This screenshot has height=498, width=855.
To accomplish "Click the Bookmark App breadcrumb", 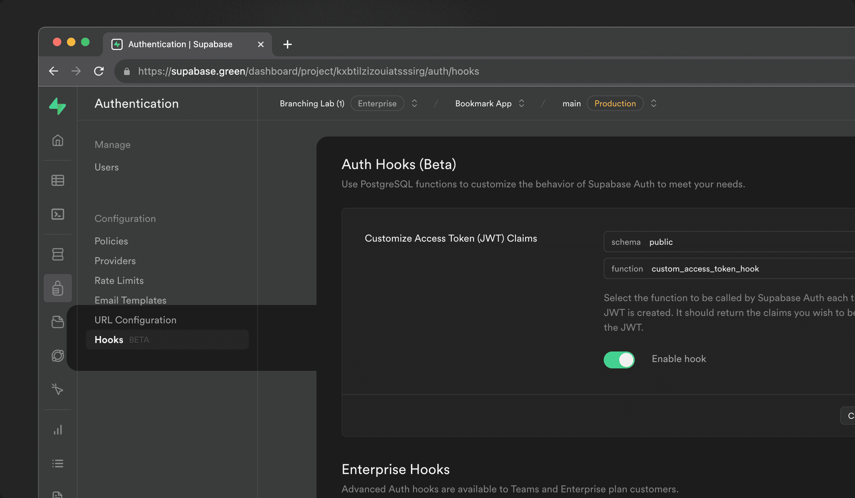I will click(x=484, y=104).
